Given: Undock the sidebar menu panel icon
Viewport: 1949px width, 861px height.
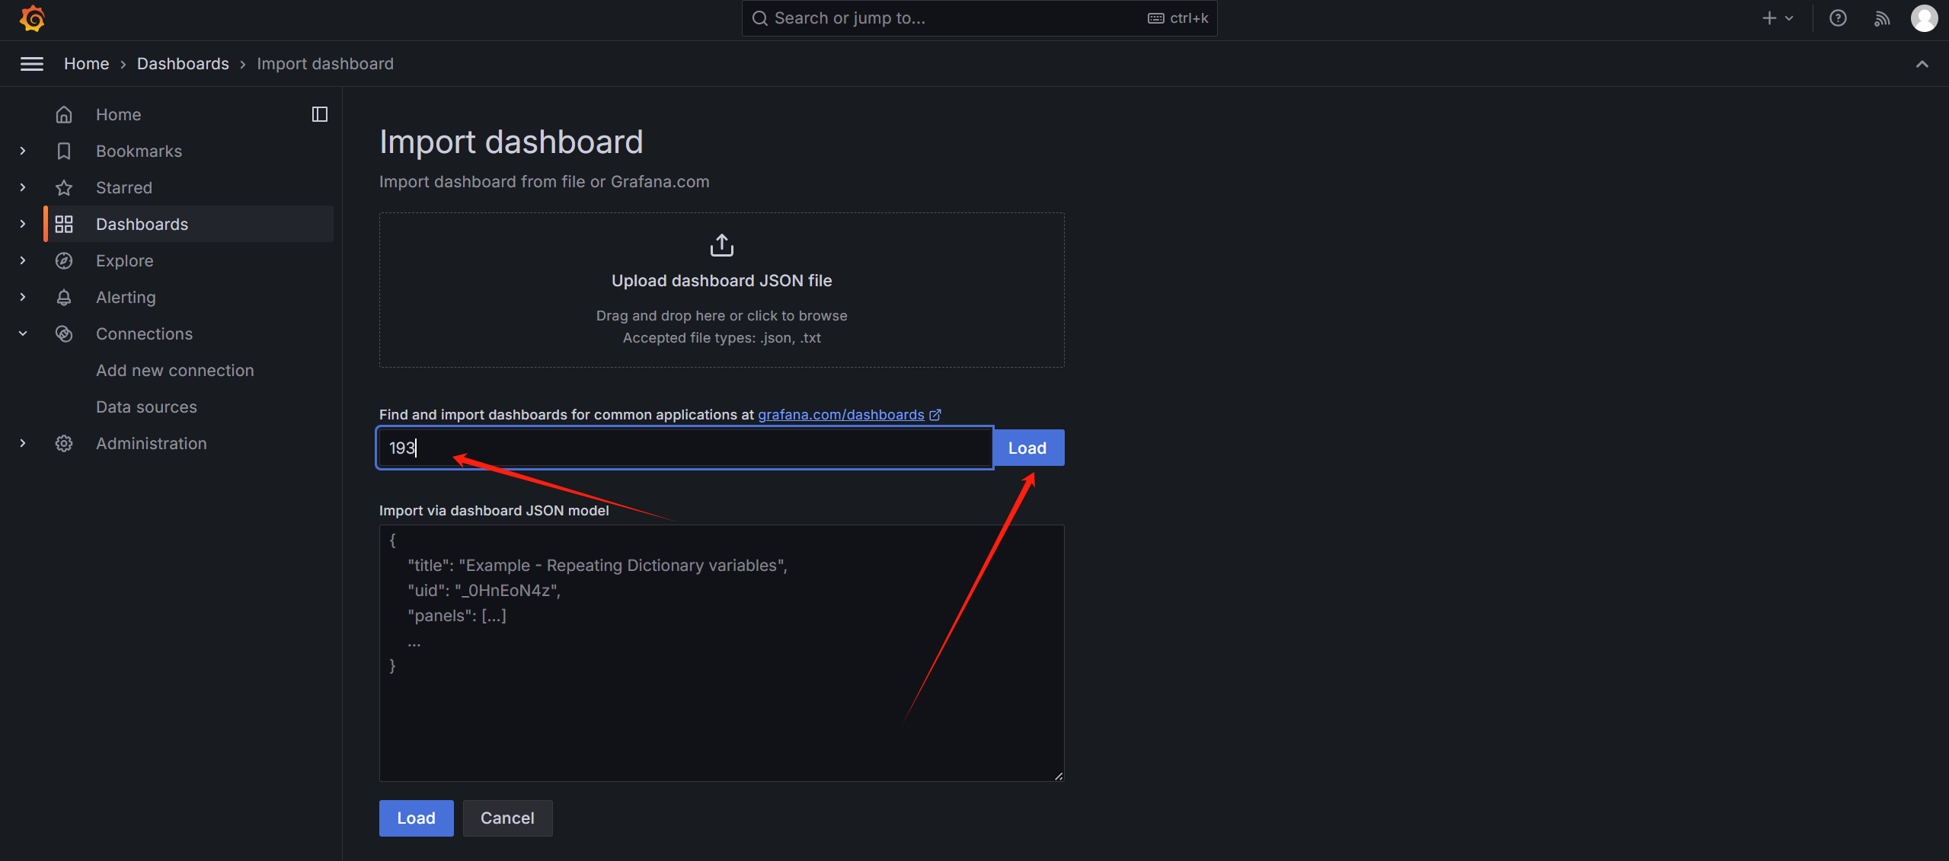Looking at the screenshot, I should click(x=320, y=114).
